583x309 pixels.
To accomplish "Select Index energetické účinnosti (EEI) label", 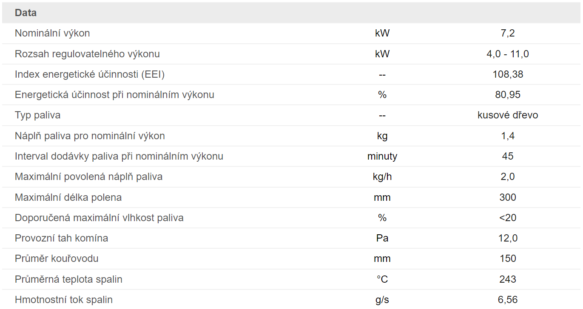I will click(90, 74).
